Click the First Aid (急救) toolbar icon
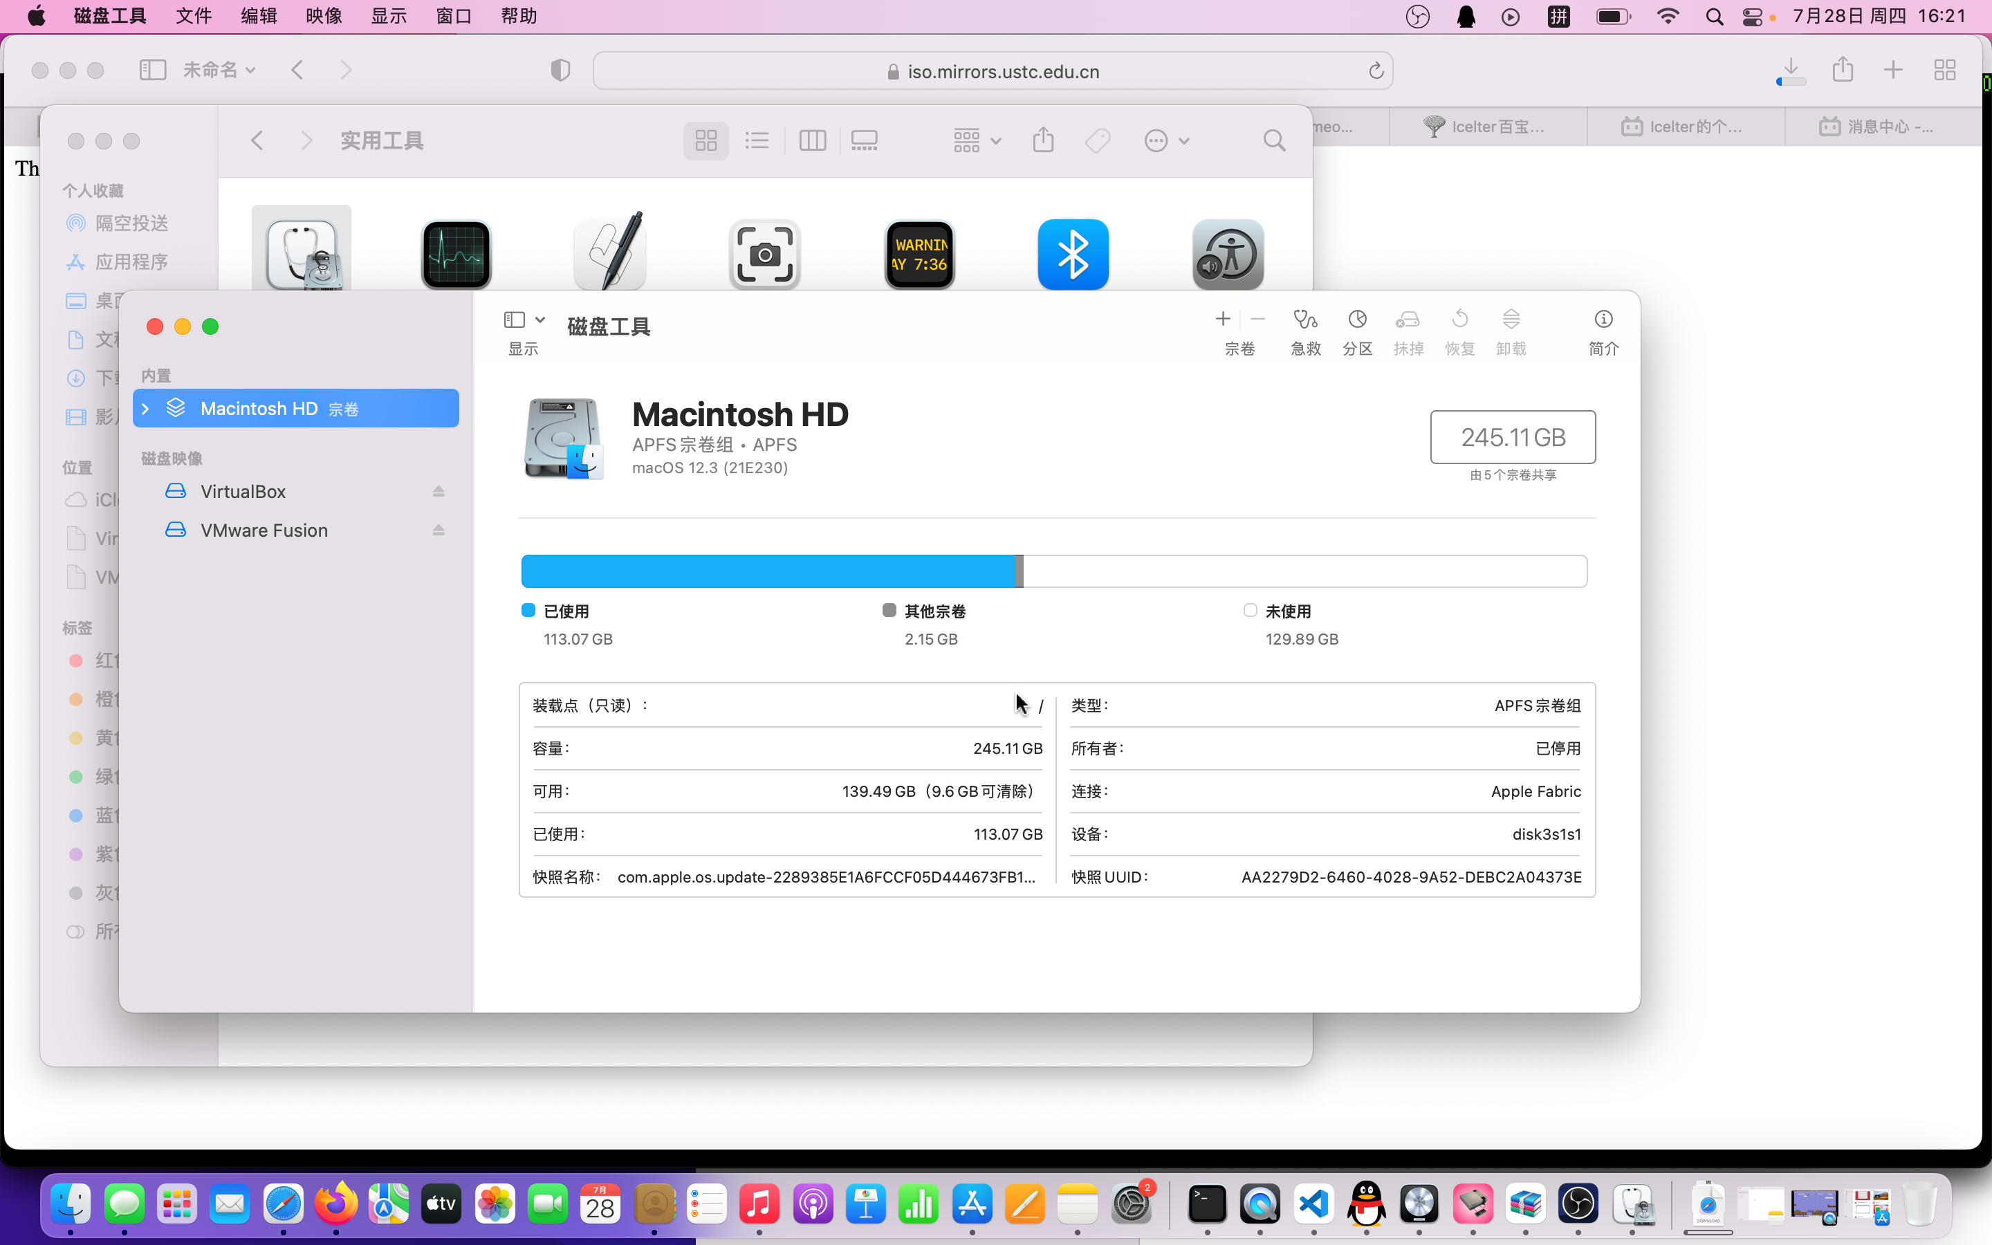1992x1245 pixels. coord(1305,320)
